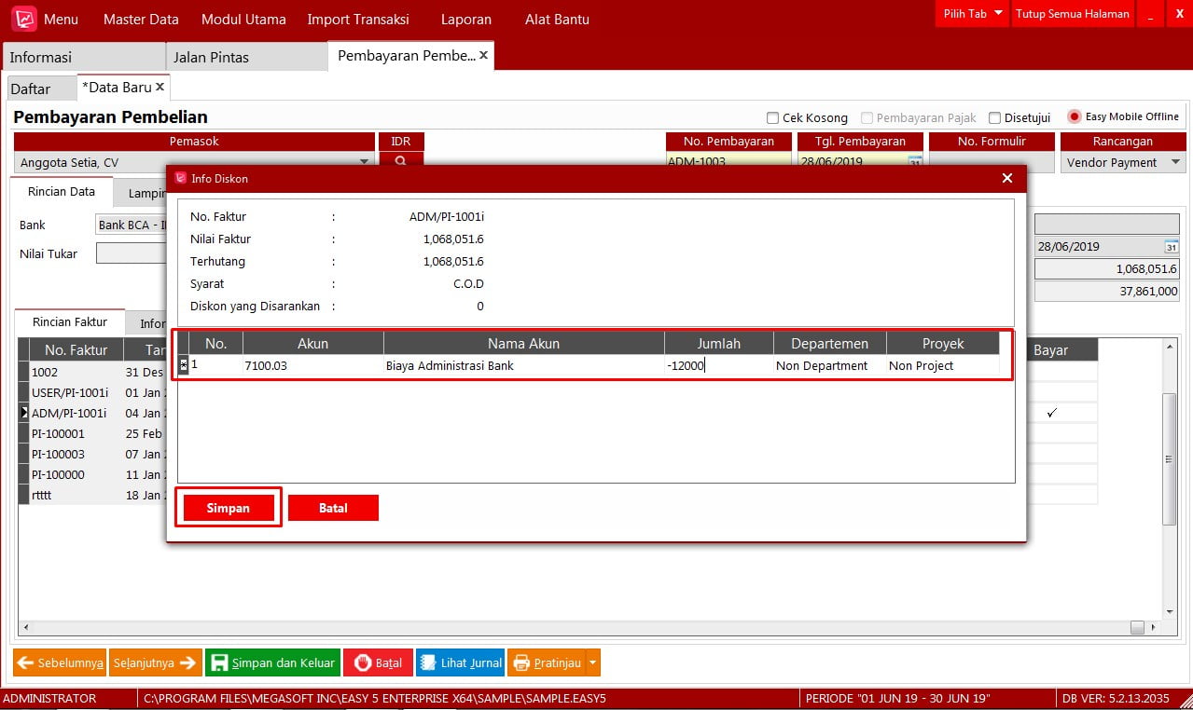Click the Proyek column header

[x=942, y=344]
